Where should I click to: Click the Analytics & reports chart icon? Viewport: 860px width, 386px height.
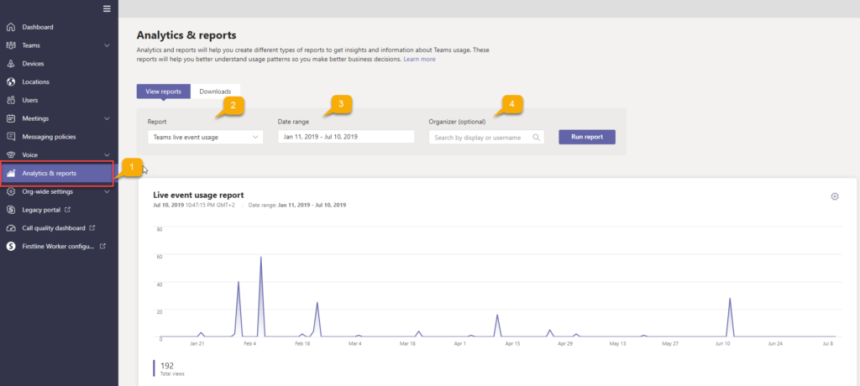pyautogui.click(x=10, y=173)
